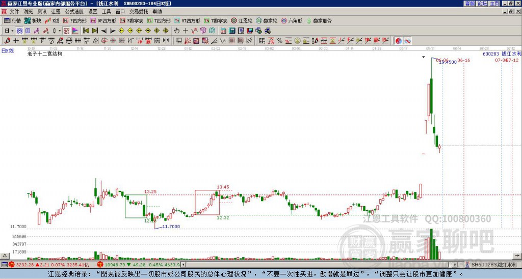Open the 9T四方形 tool
Viewport: 522px width, 279px height.
188,20
